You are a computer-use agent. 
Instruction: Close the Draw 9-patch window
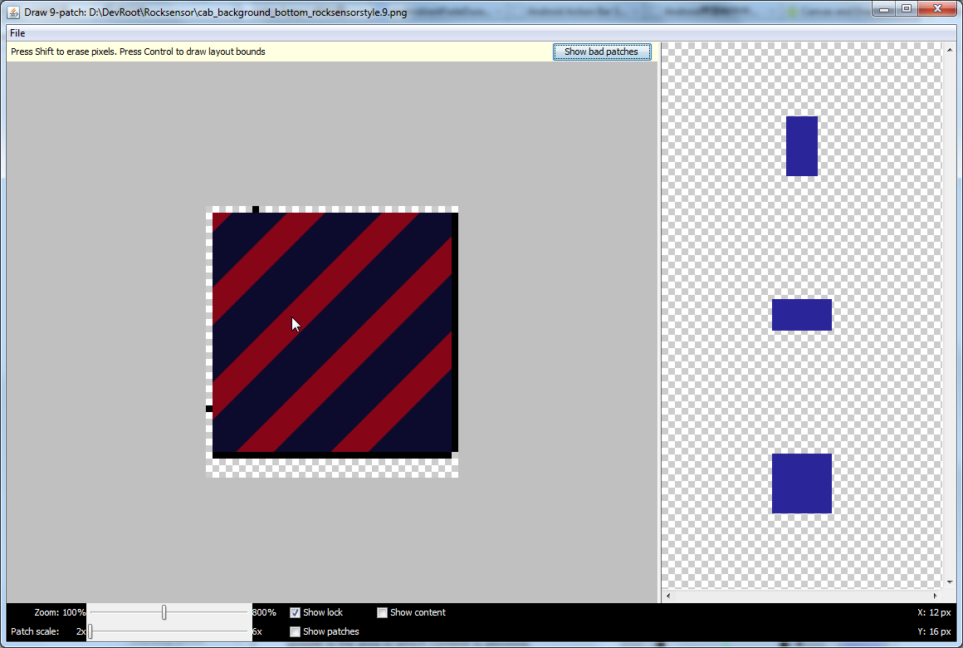tap(937, 8)
